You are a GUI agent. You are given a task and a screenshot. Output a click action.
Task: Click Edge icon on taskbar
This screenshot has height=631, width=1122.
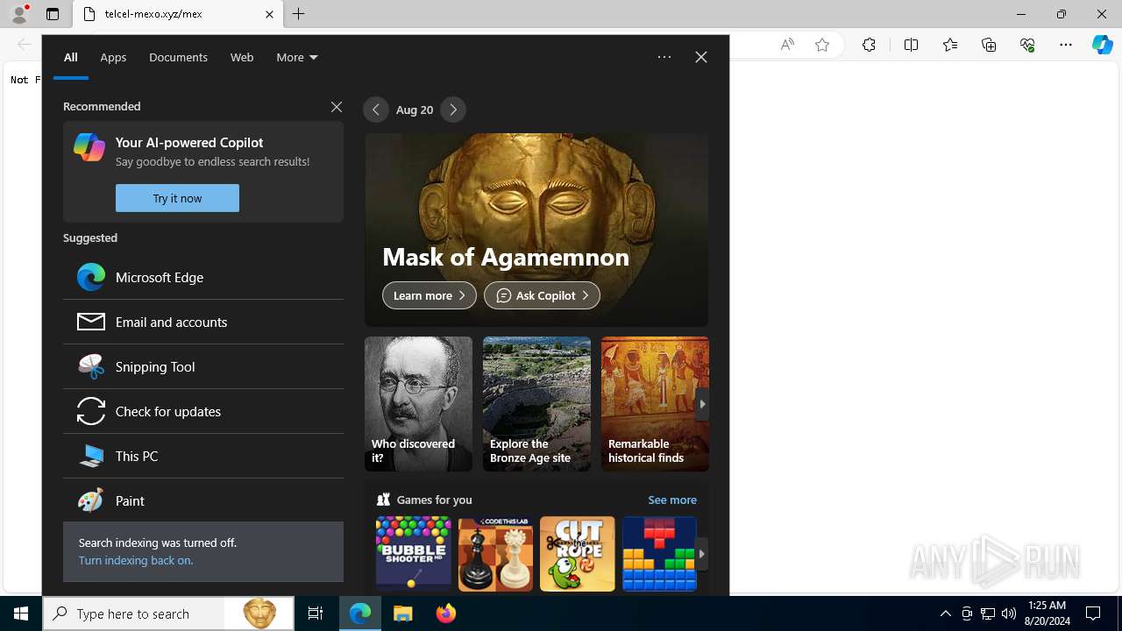(360, 613)
